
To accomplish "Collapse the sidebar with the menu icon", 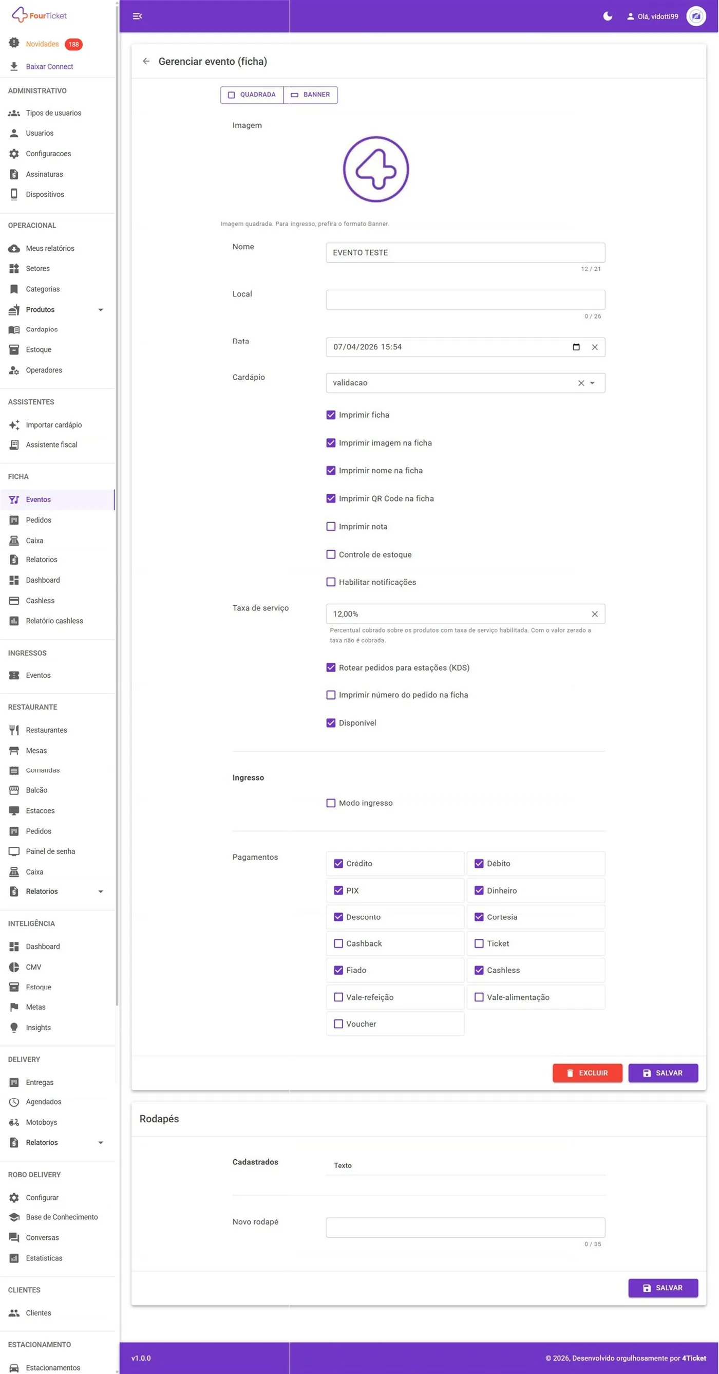I will pos(137,16).
